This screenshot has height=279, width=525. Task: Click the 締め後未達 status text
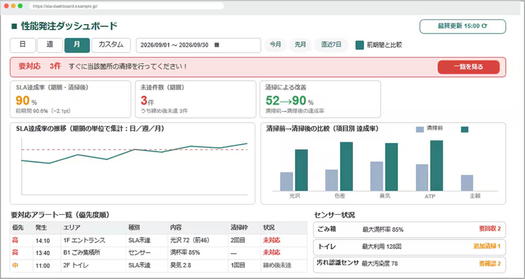tap(277, 265)
